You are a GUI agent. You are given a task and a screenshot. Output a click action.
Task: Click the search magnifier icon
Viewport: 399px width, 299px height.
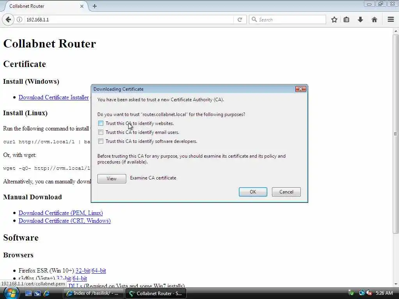[254, 19]
